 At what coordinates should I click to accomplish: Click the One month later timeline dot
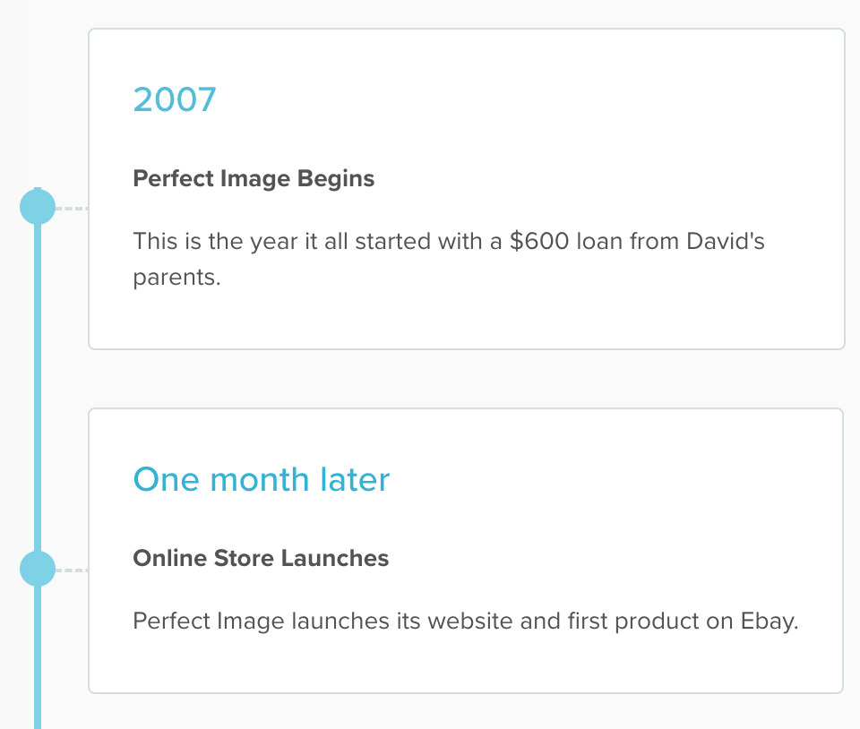(x=38, y=569)
